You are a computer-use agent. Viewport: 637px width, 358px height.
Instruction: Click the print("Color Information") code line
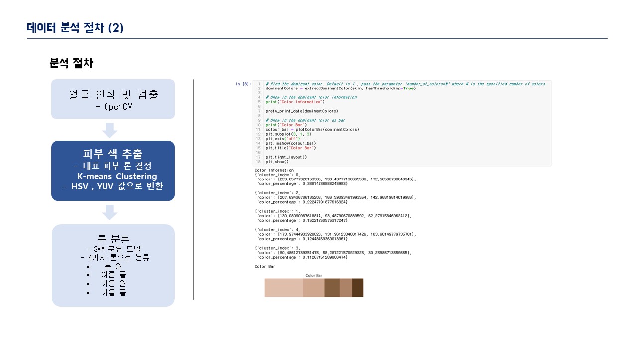click(x=295, y=102)
